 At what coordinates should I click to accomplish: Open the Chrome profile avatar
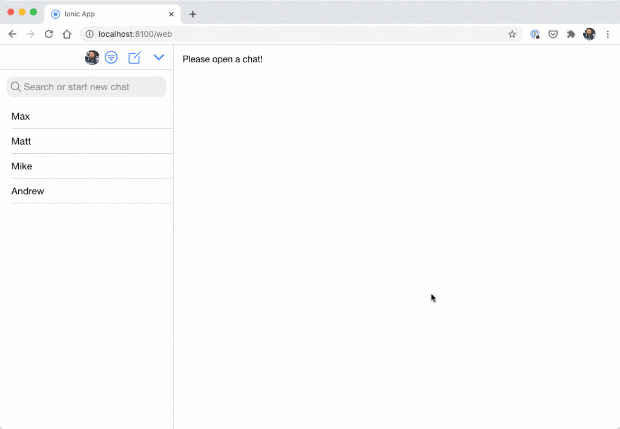click(x=589, y=34)
